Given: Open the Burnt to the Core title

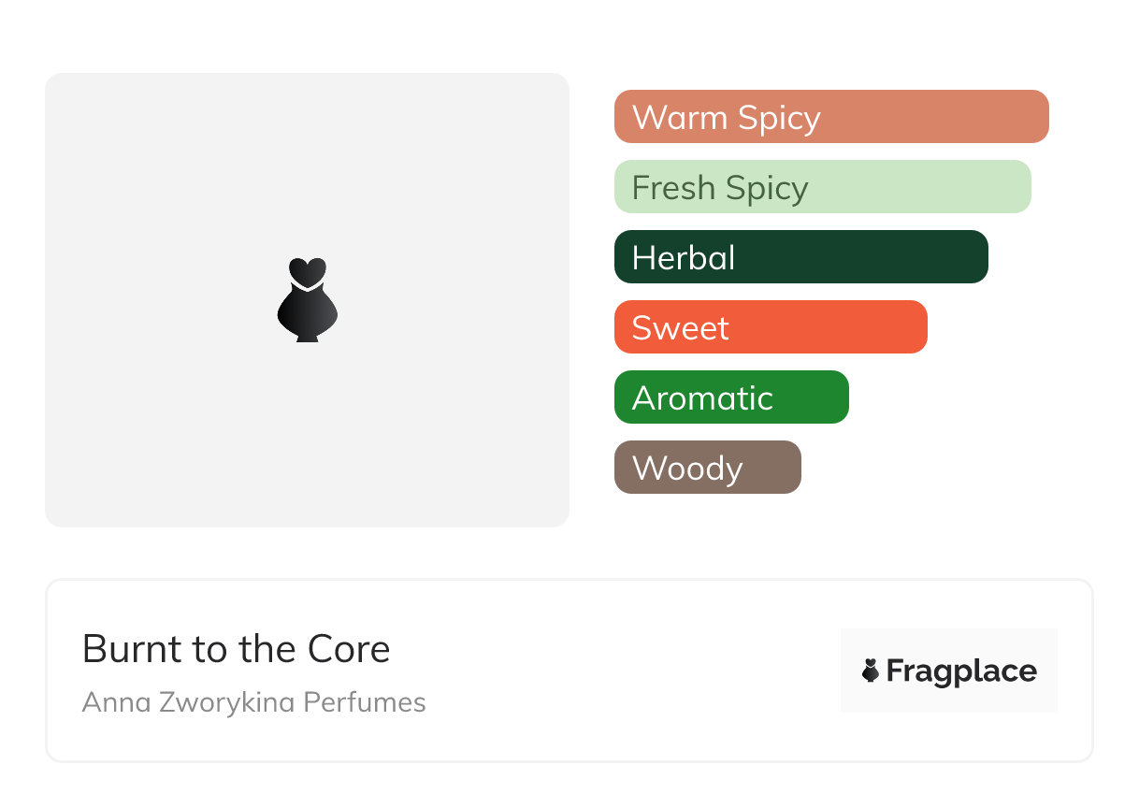Looking at the screenshot, I should point(236,649).
